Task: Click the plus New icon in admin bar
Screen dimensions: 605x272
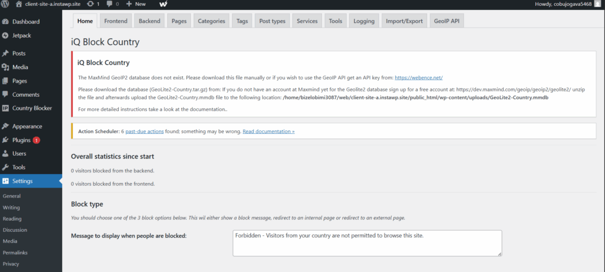Action: pos(129,4)
